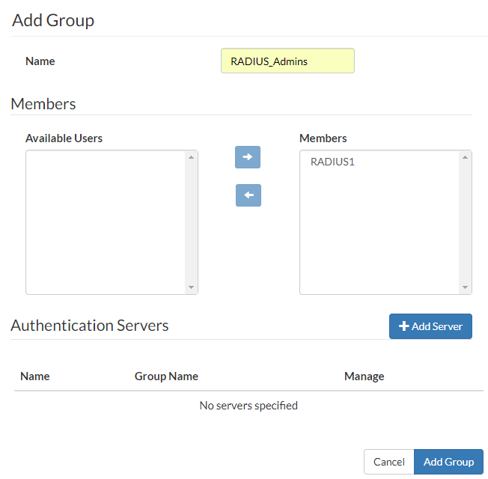Image resolution: width=488 pixels, height=479 pixels.
Task: Click the Group Name column header
Action: pos(166,376)
